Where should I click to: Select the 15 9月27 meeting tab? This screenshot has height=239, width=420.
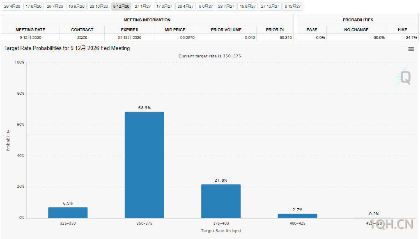click(x=248, y=7)
